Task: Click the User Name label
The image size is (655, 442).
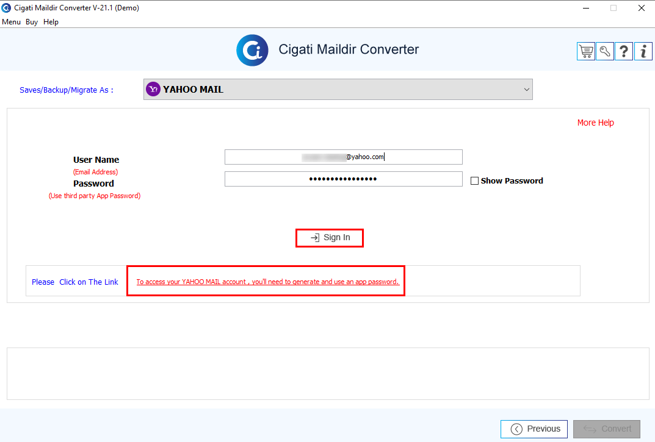Action: point(96,160)
